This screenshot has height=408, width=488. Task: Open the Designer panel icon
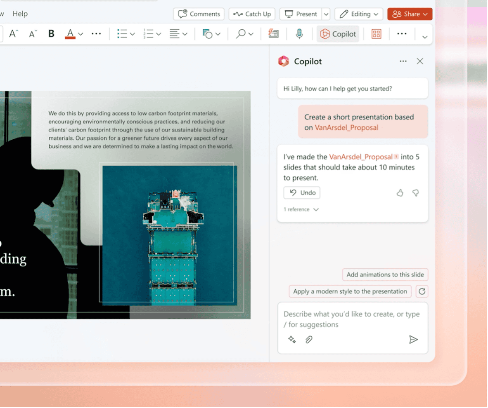[x=376, y=34]
